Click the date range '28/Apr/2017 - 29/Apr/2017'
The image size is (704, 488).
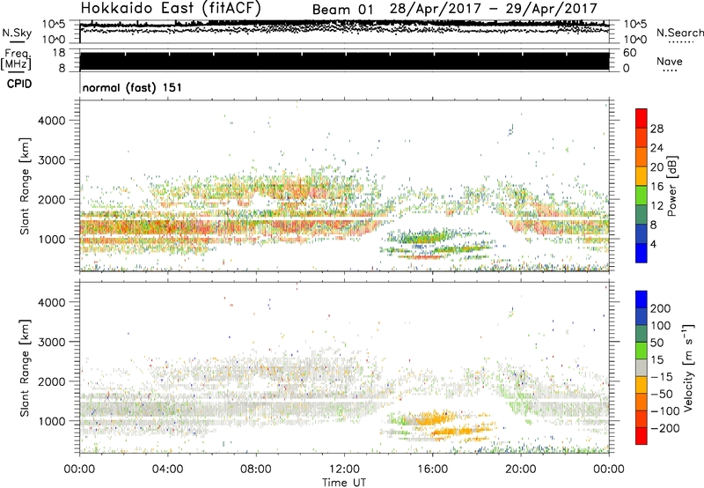(494, 9)
